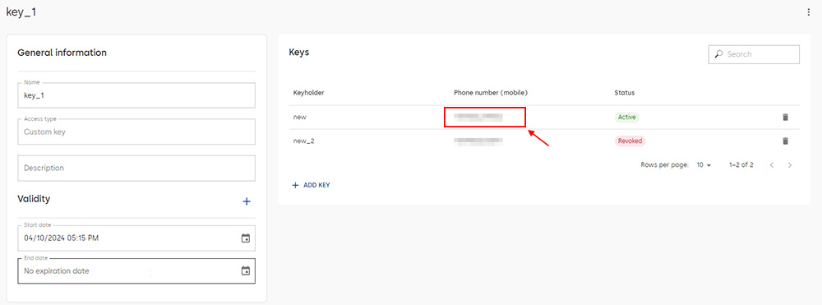The height and width of the screenshot is (305, 822).
Task: Focus the Keys search field
Action: click(x=754, y=54)
